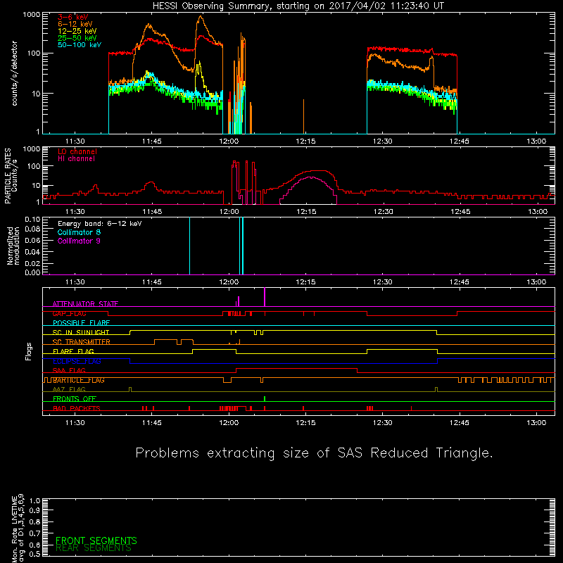Screen dimensions: 563x563
Task: Click the 0.10 value on modulation axis
Action: [32, 220]
